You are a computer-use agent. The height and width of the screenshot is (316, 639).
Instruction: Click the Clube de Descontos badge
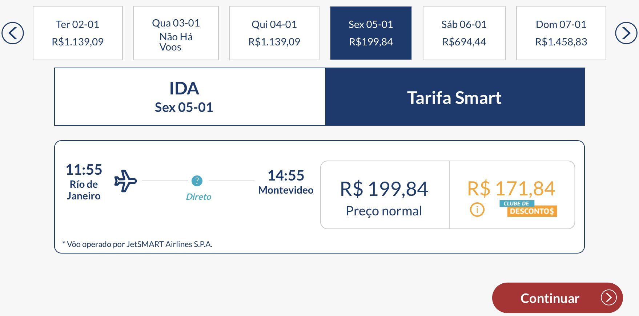pyautogui.click(x=529, y=208)
